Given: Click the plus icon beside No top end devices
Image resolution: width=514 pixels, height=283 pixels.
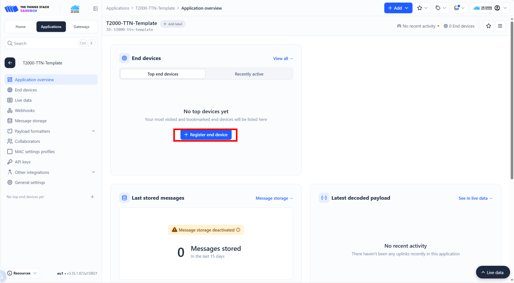Looking at the screenshot, I should pyautogui.click(x=92, y=197).
